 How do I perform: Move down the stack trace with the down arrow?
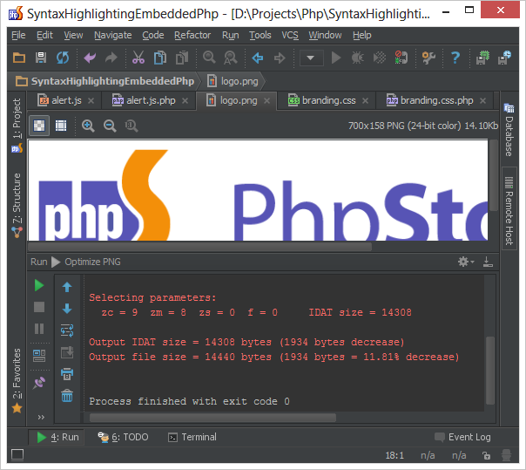(67, 309)
